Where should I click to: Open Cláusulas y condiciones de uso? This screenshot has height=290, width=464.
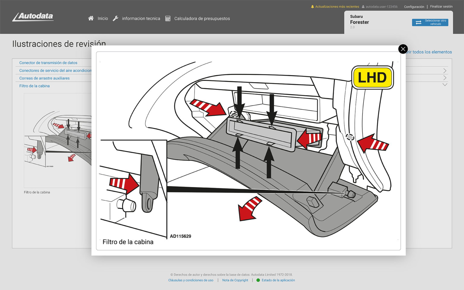tap(191, 280)
